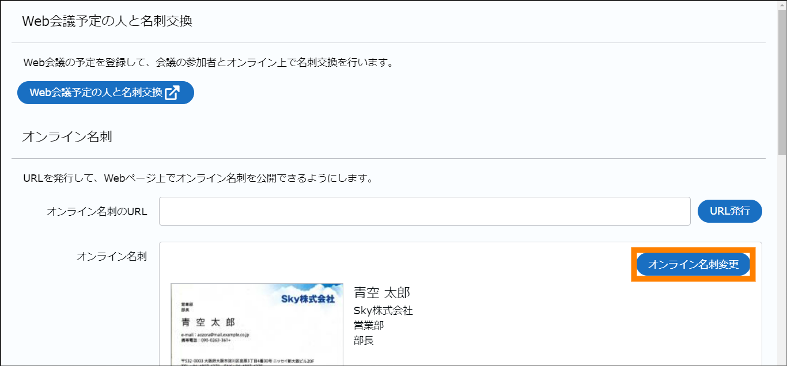The height and width of the screenshot is (366, 787).
Task: Click the job title text 部長
Action: pyautogui.click(x=364, y=340)
